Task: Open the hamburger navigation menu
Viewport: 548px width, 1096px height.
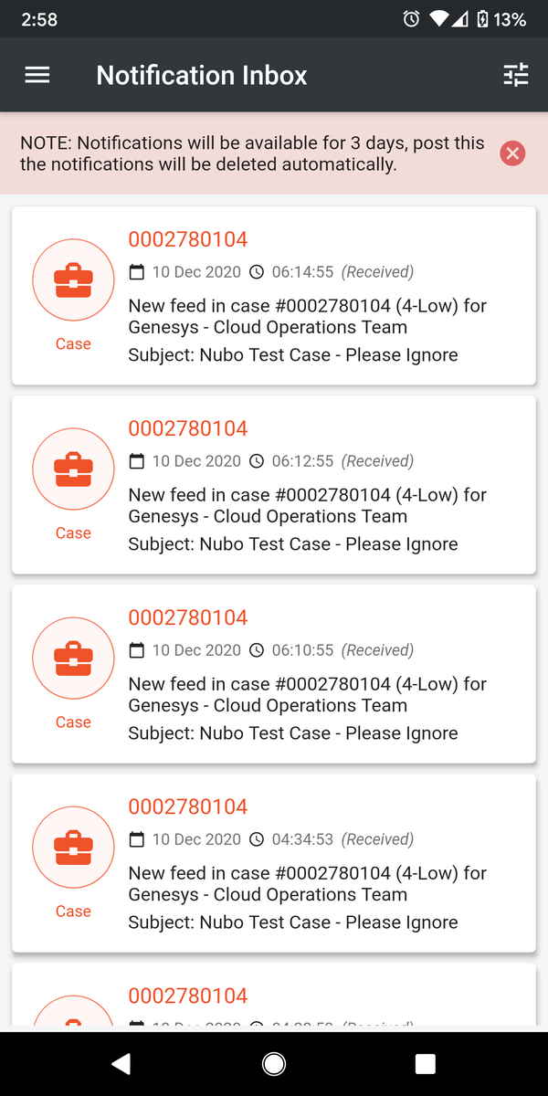Action: coord(37,75)
